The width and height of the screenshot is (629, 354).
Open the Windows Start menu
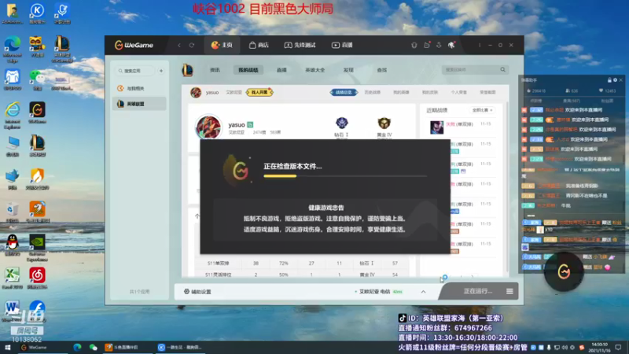tap(7, 347)
